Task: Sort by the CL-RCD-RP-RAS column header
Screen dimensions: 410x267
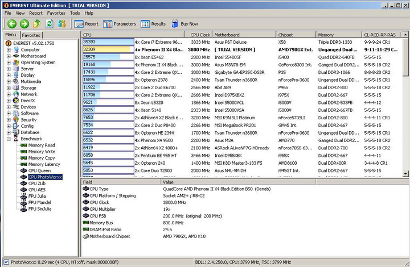Action: [382, 35]
